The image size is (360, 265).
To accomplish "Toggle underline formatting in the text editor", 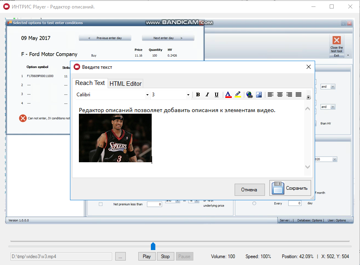I will 216,95.
